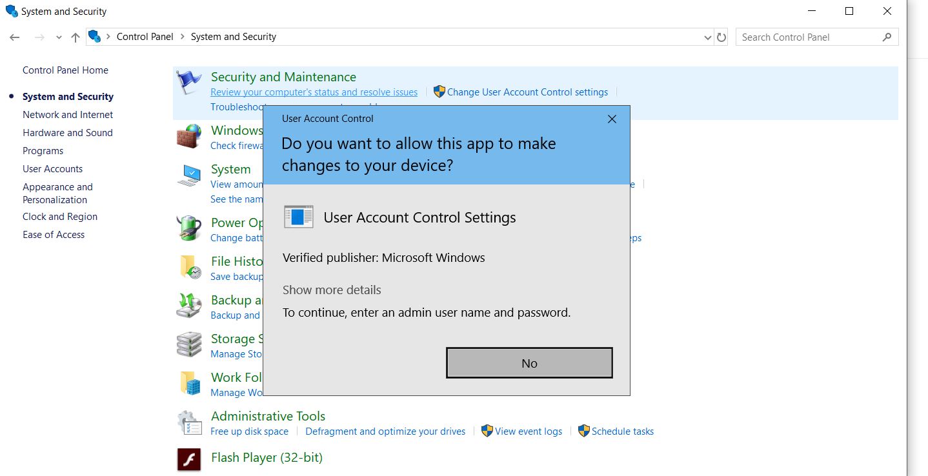Click the User Account Control Settings app icon
The width and height of the screenshot is (928, 476).
click(x=299, y=217)
